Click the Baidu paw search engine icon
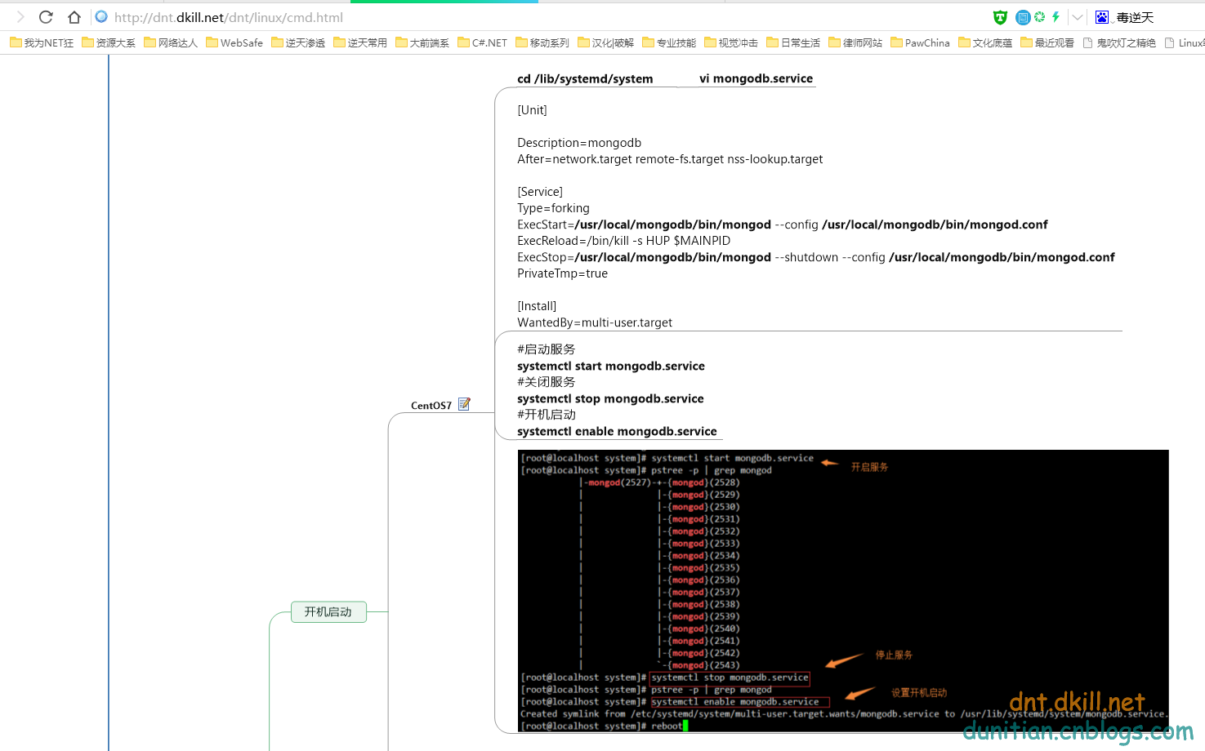This screenshot has width=1205, height=751. 1102,17
